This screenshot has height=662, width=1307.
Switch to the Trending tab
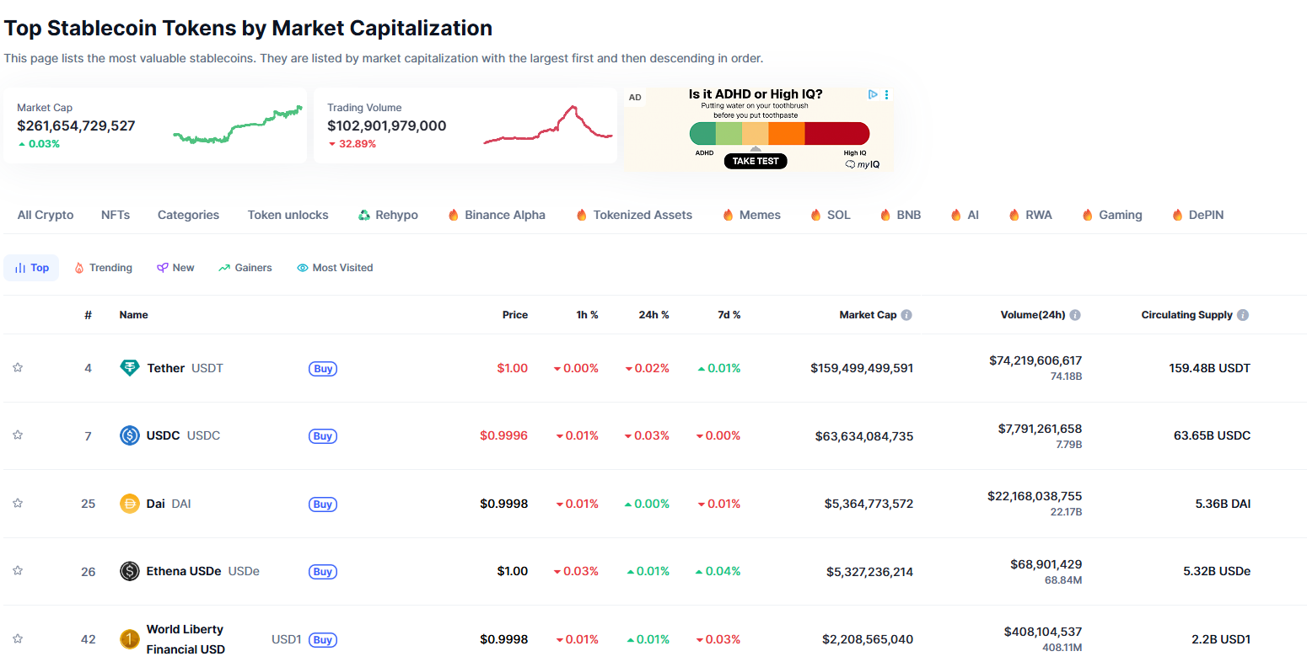point(104,268)
